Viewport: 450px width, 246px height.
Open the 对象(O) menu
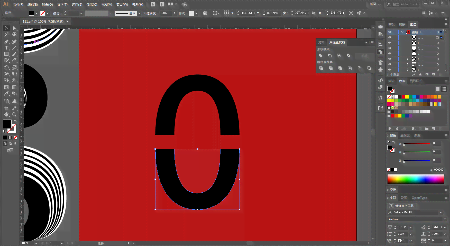tap(47, 5)
